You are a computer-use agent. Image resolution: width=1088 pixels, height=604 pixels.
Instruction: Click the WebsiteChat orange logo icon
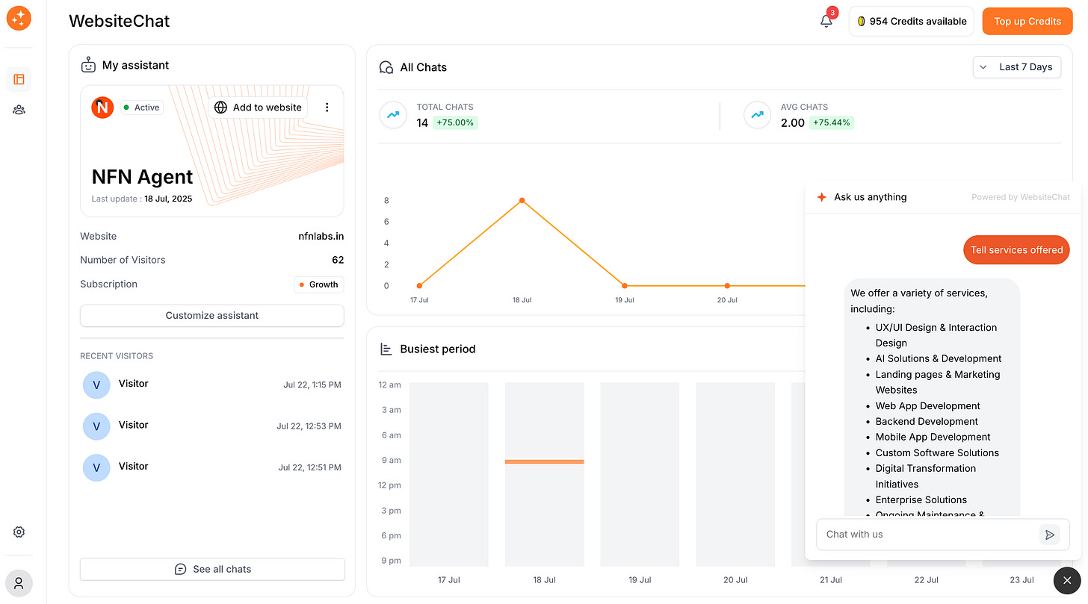click(x=19, y=18)
